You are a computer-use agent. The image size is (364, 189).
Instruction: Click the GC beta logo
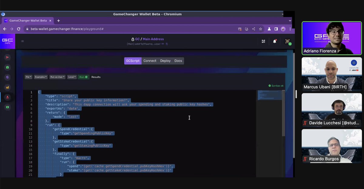[7, 41]
